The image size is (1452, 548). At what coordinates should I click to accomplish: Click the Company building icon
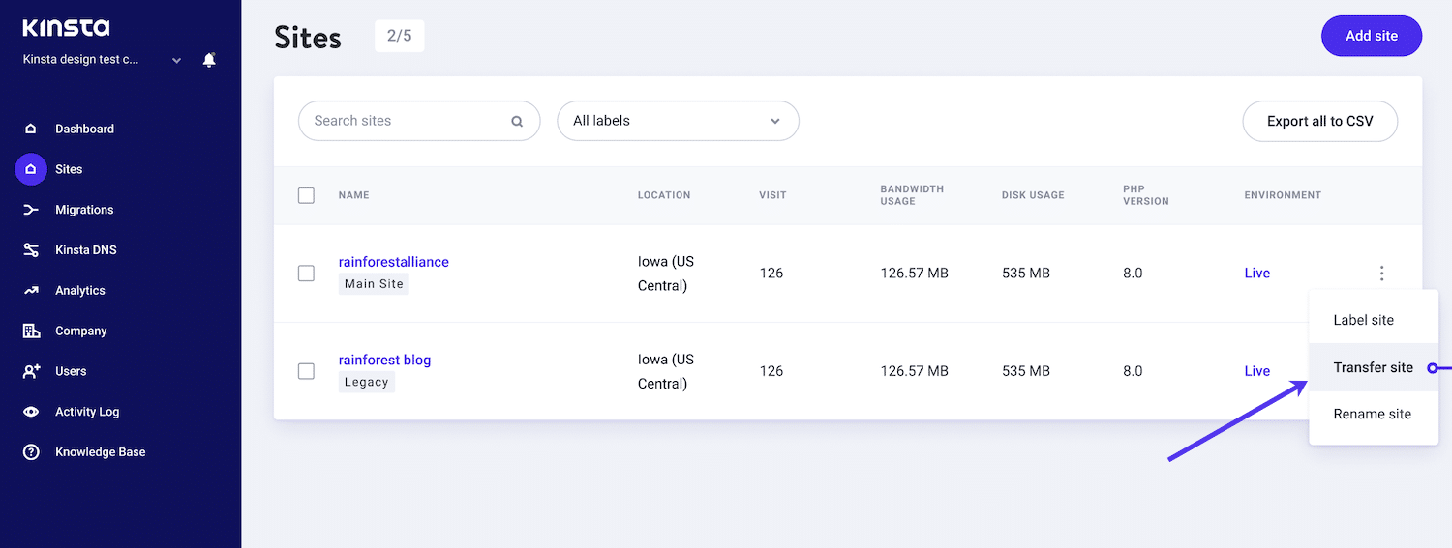31,331
